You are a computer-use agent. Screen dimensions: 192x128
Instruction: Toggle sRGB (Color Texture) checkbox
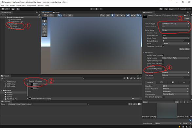[163, 55]
